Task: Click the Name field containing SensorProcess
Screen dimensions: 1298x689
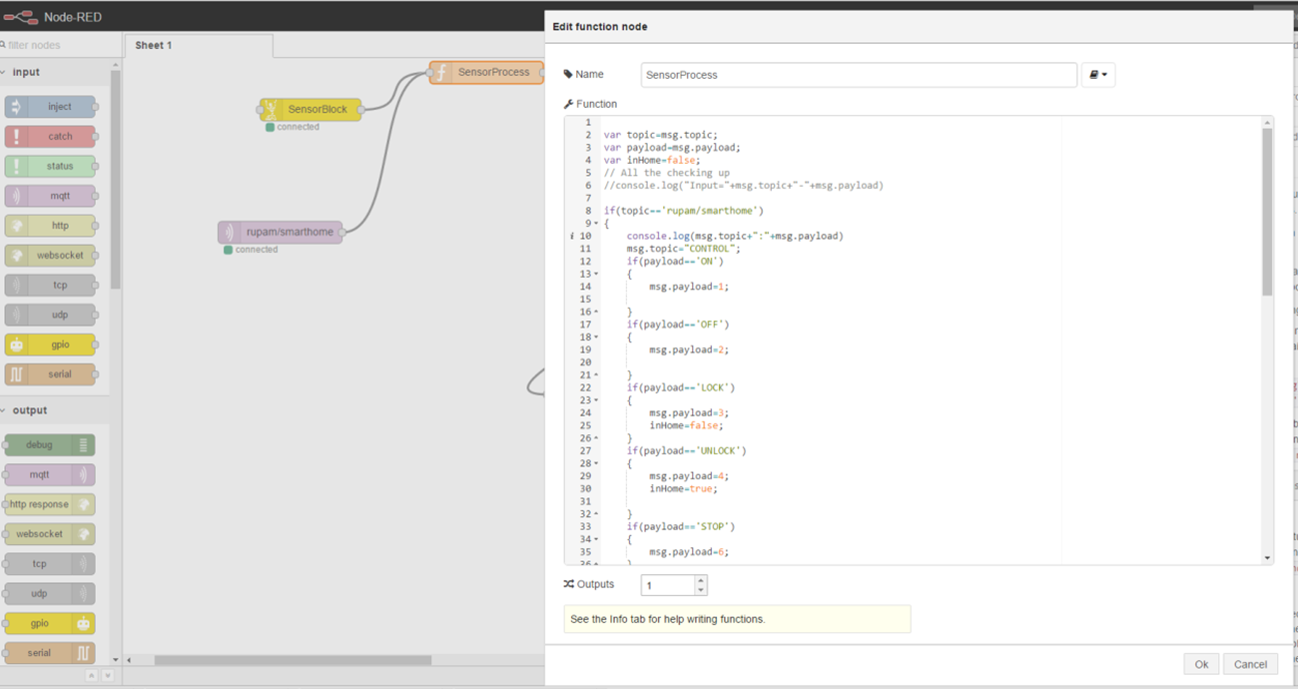Action: click(x=859, y=75)
